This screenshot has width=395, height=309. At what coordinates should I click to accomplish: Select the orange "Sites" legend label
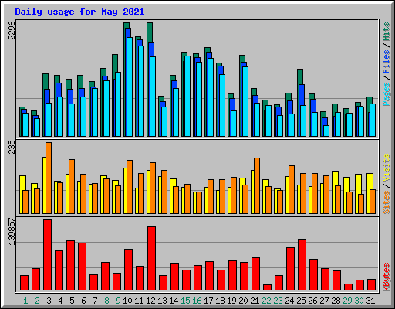click(387, 202)
